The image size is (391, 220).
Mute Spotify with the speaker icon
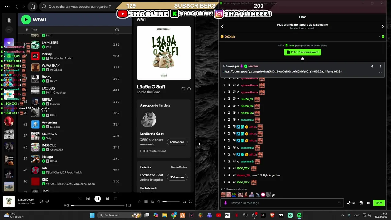(x=159, y=201)
